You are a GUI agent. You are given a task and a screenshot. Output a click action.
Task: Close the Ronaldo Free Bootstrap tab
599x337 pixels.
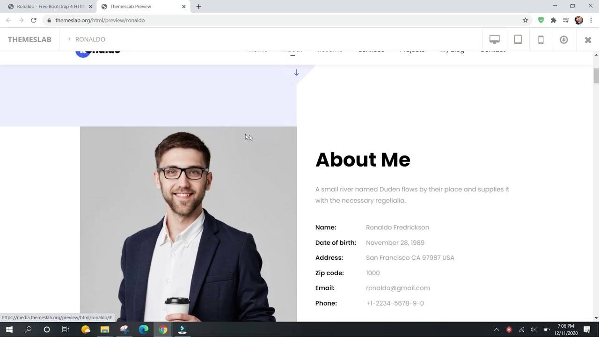(90, 7)
